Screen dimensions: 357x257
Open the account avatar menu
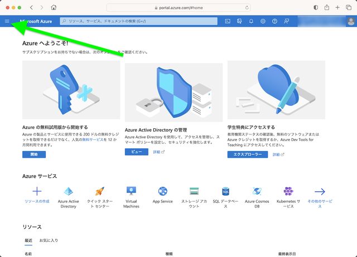pyautogui.click(x=351, y=21)
